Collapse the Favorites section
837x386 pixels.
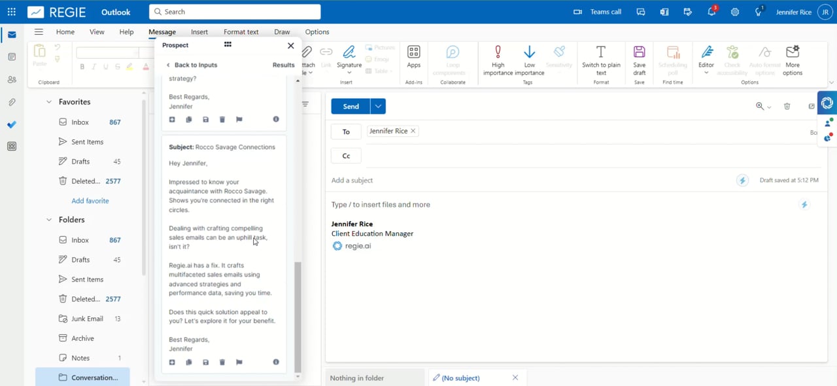(x=49, y=102)
